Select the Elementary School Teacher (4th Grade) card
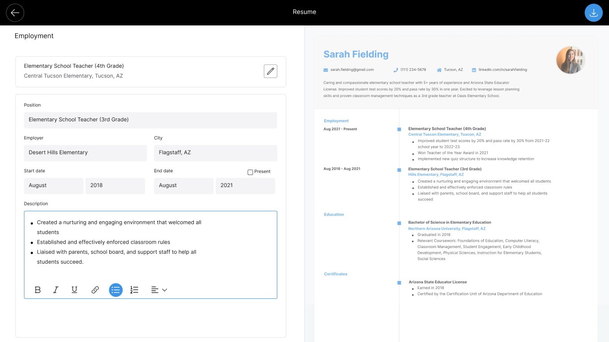 point(151,71)
